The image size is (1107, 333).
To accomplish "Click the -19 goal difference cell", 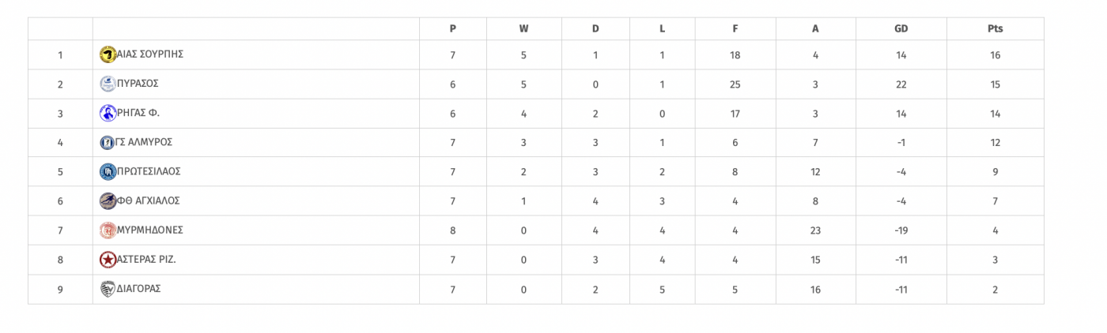I will coord(901,230).
